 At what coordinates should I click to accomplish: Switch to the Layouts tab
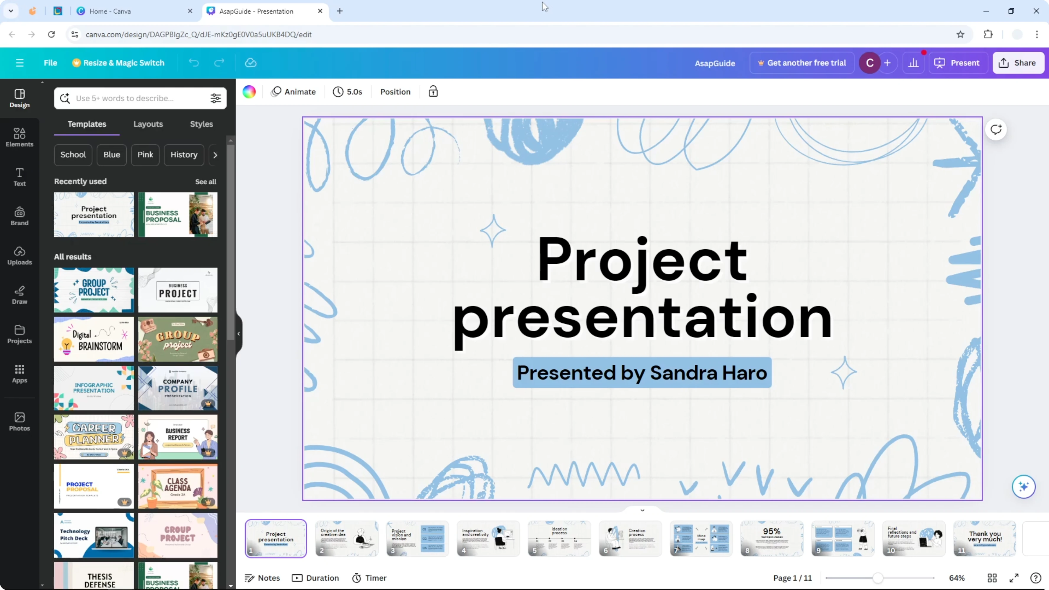click(x=148, y=124)
